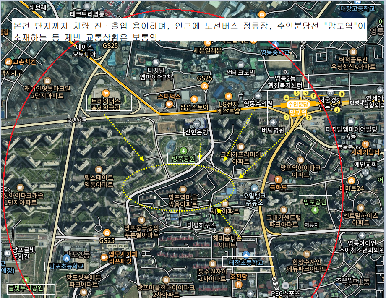Image resolution: width=386 pixels, height=298 pixels.
Task: Open the 망포공원 park tree icon
Action: (315, 210)
